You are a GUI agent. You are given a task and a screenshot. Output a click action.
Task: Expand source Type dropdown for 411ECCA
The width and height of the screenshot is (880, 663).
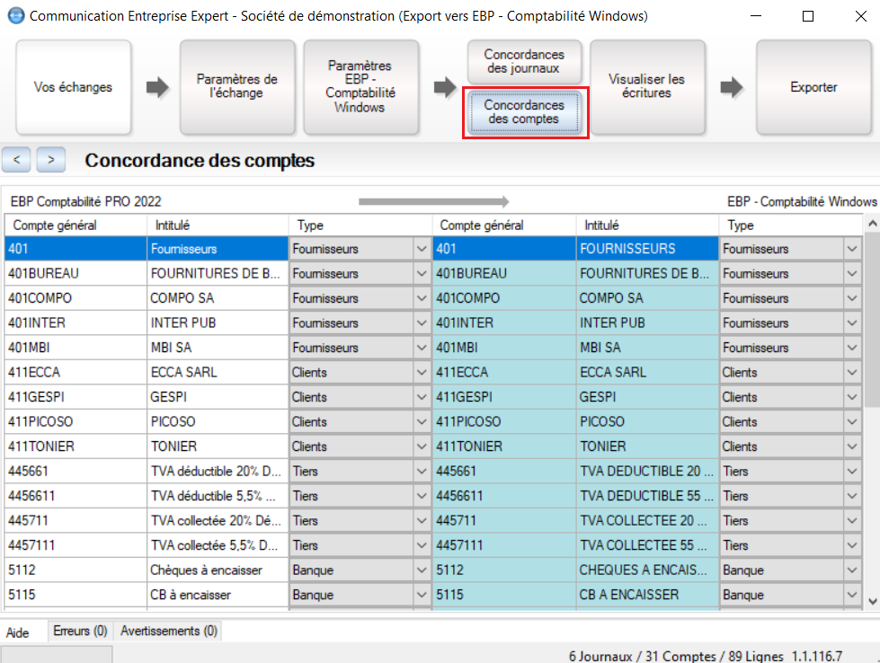[422, 373]
